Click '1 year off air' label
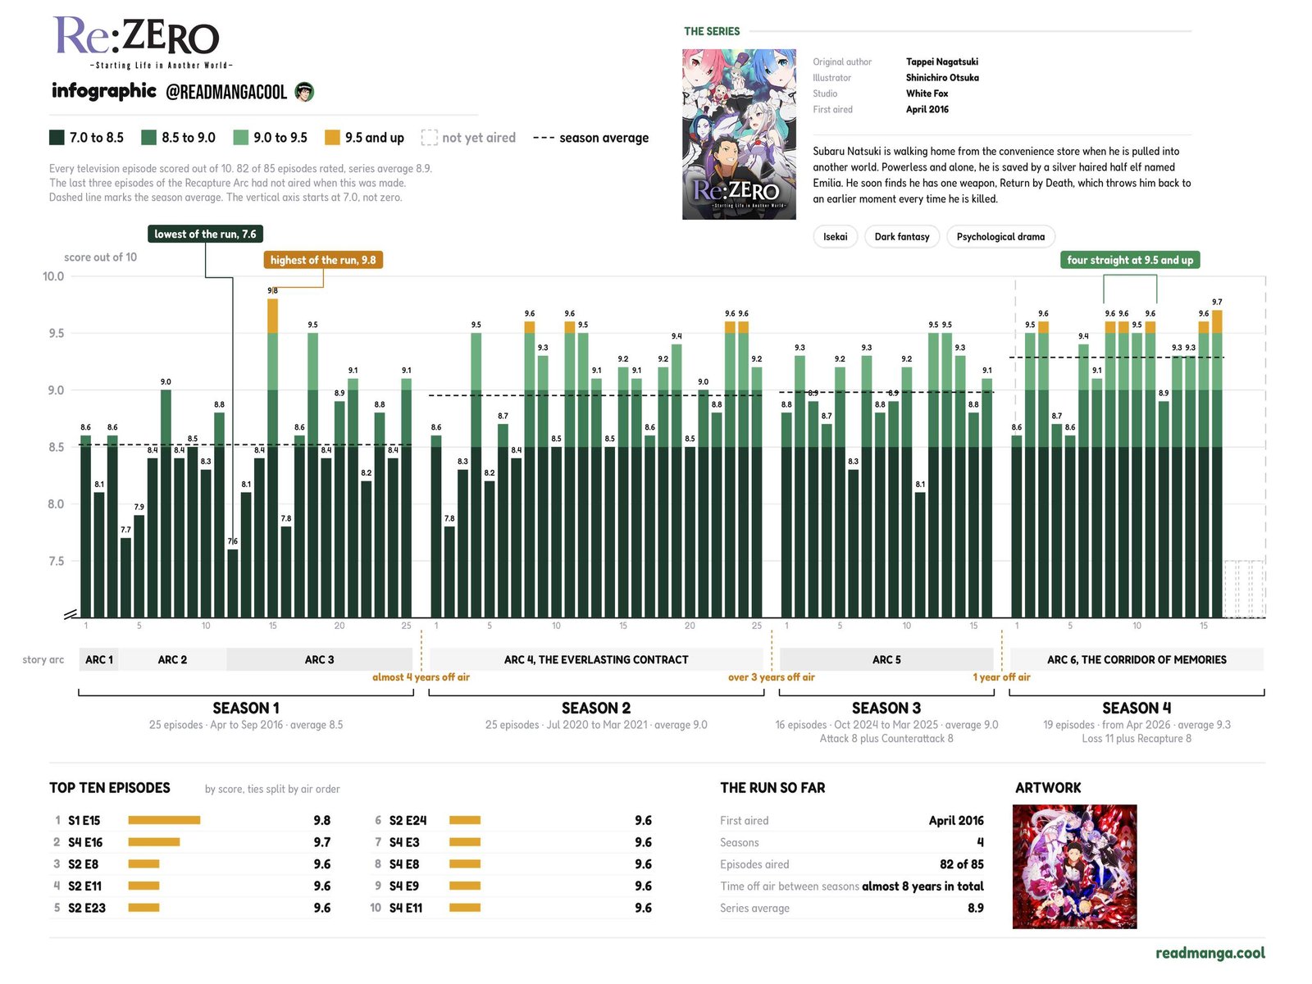Viewport: 1312px width, 984px height. coord(1001,677)
